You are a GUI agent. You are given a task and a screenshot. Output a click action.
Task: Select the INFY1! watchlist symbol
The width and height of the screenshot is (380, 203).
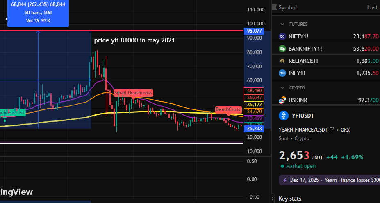click(x=297, y=73)
